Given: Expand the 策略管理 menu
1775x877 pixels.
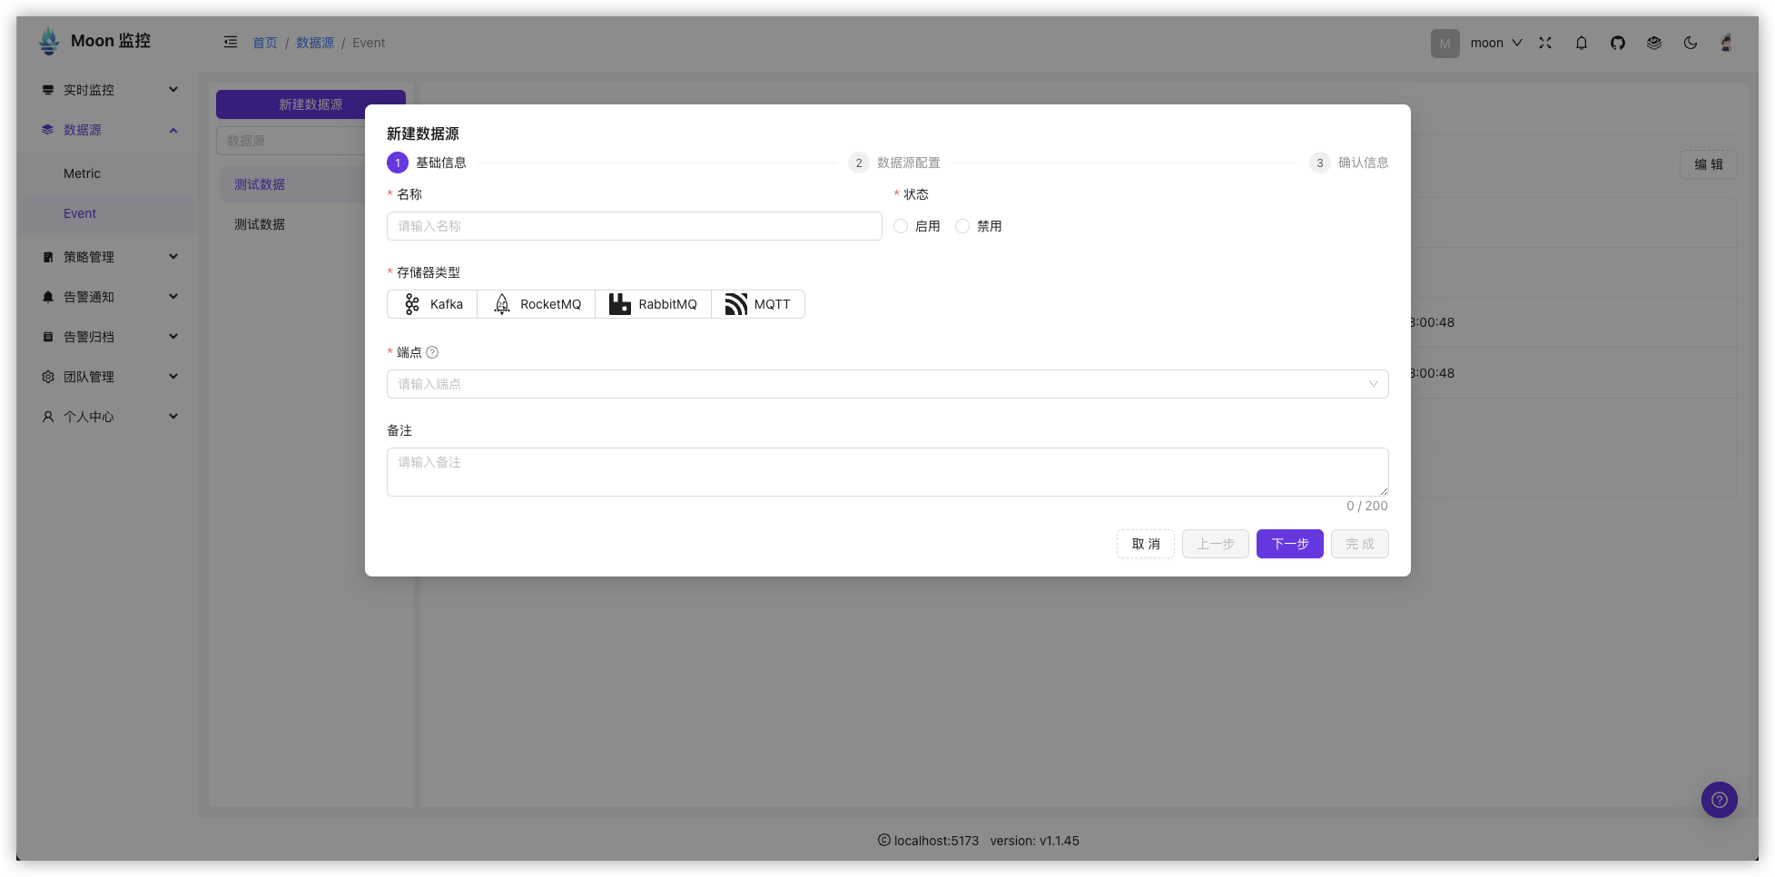Looking at the screenshot, I should point(109,257).
